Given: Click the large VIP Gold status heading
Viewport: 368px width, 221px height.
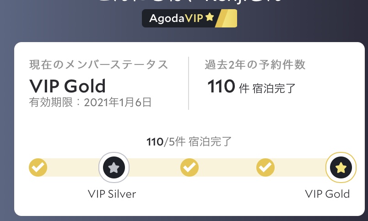Looking at the screenshot, I should click(x=67, y=86).
